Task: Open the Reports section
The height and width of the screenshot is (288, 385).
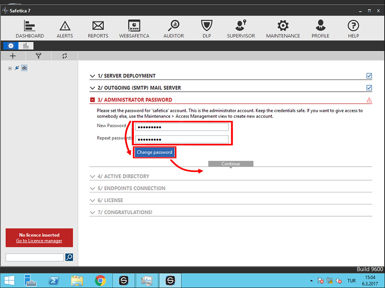Action: coord(98,29)
